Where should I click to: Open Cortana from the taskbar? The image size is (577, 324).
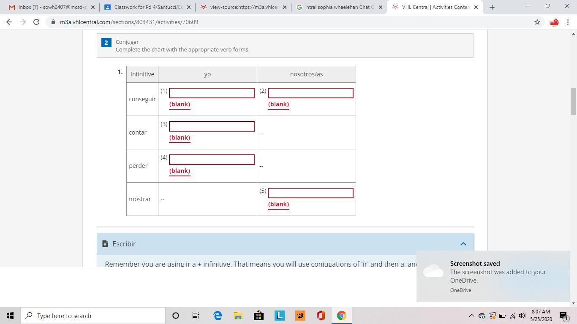click(x=176, y=316)
